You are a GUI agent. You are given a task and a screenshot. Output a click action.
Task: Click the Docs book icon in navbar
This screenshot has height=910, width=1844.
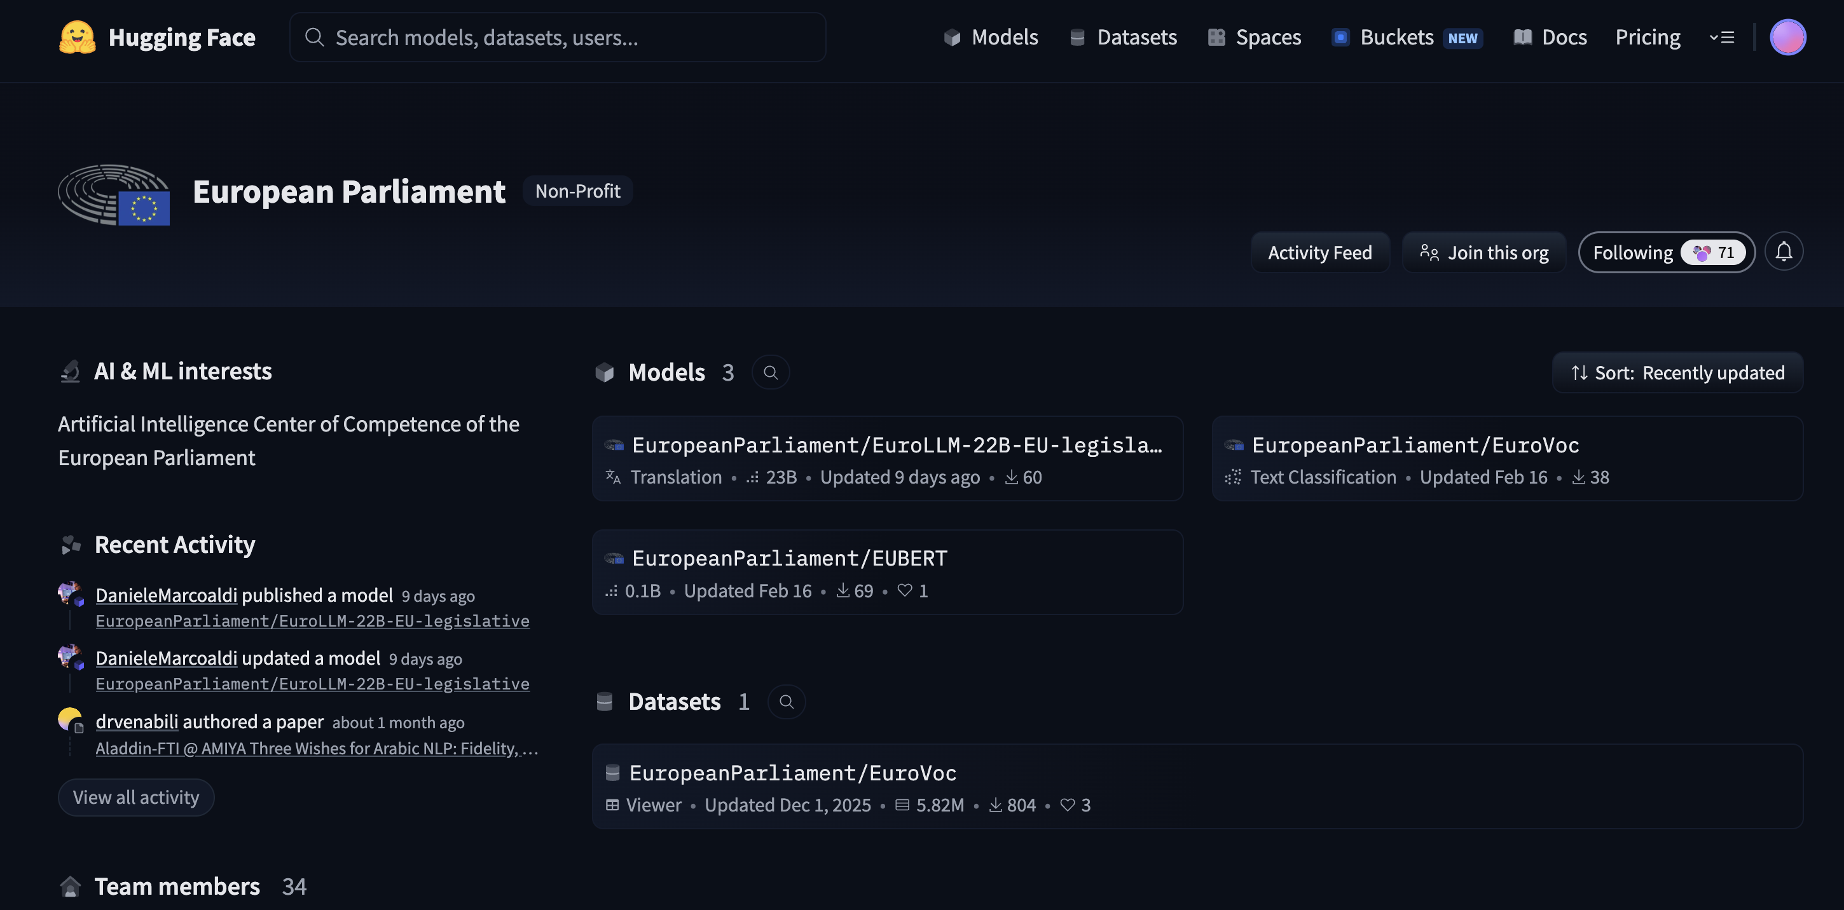(x=1523, y=37)
